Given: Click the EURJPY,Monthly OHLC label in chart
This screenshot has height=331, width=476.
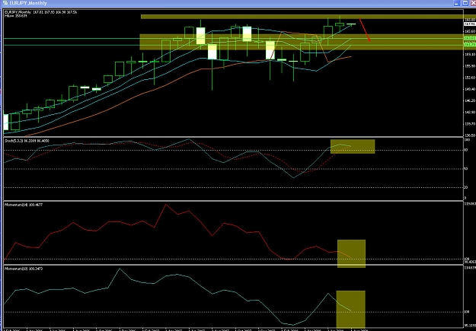Looking at the screenshot, I should [41, 12].
